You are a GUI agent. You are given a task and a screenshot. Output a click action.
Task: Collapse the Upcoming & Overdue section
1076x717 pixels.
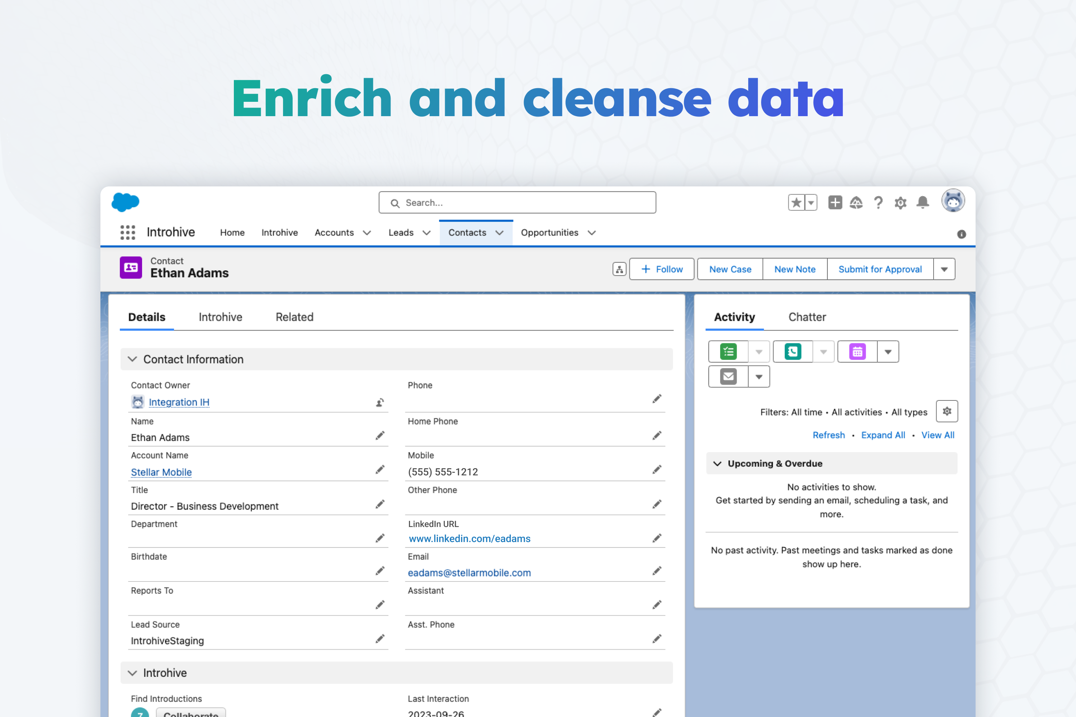pos(717,464)
